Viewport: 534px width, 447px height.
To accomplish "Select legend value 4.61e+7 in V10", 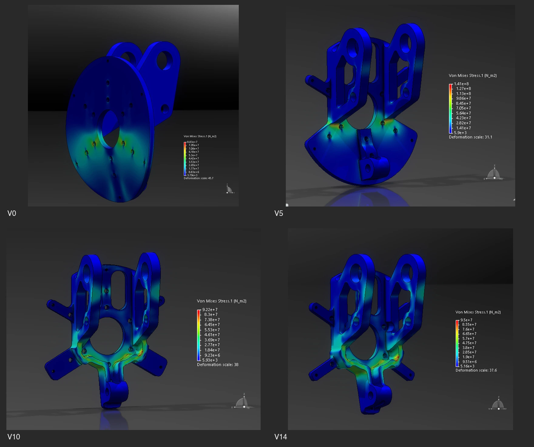I will click(x=212, y=335).
